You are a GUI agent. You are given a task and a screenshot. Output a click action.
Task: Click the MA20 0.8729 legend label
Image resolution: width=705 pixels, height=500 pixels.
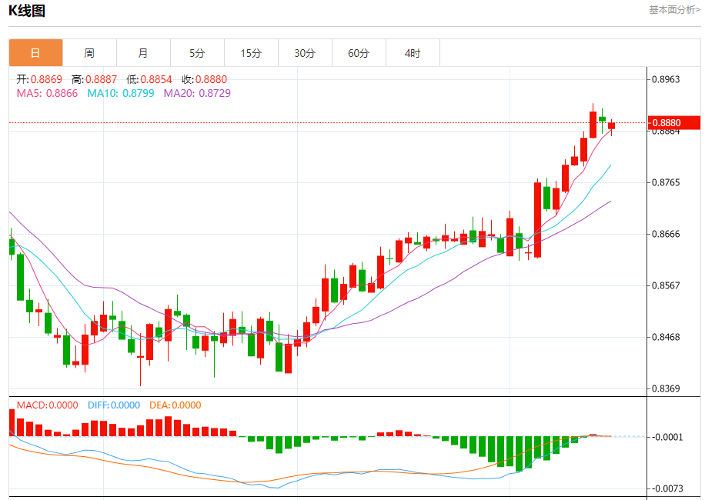click(x=197, y=93)
